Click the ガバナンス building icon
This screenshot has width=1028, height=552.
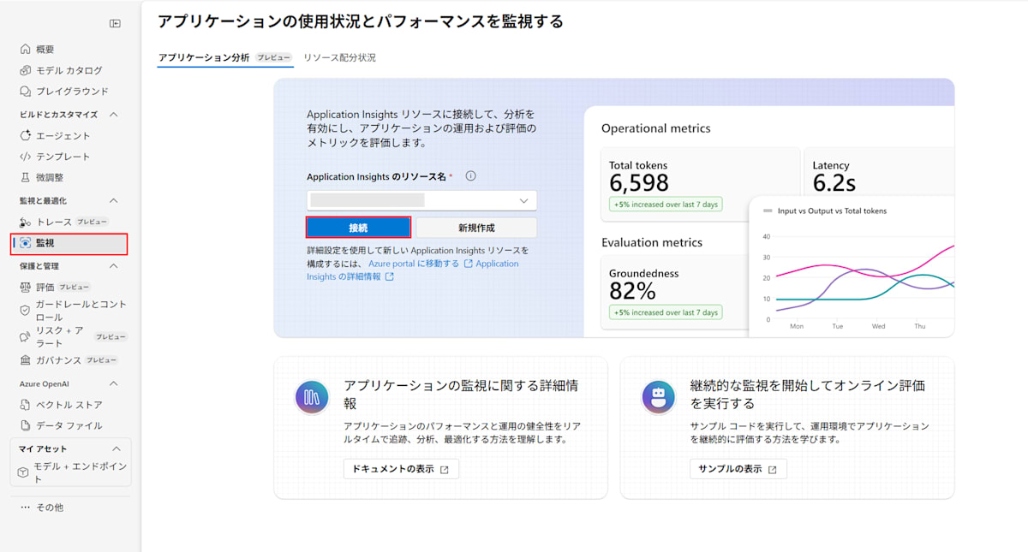pos(26,360)
